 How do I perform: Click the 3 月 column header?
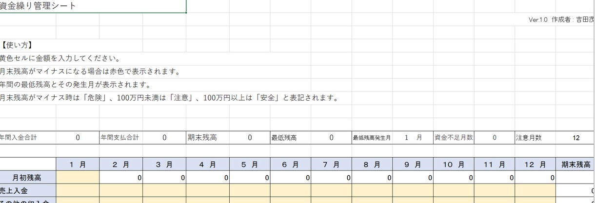click(x=164, y=164)
